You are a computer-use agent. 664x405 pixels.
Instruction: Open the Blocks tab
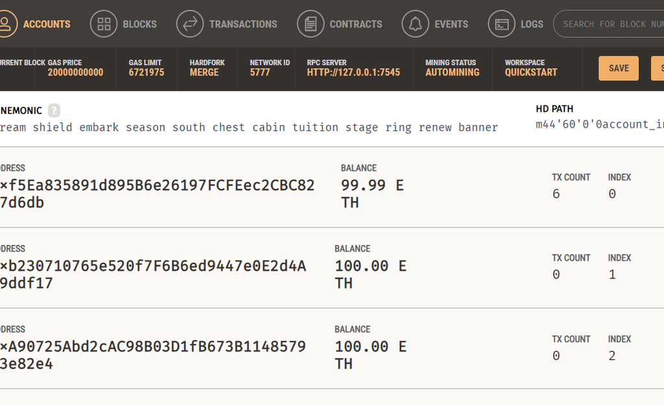point(139,24)
